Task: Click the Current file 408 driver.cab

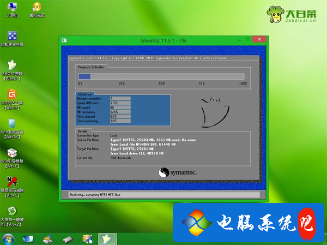Action: 121,158
